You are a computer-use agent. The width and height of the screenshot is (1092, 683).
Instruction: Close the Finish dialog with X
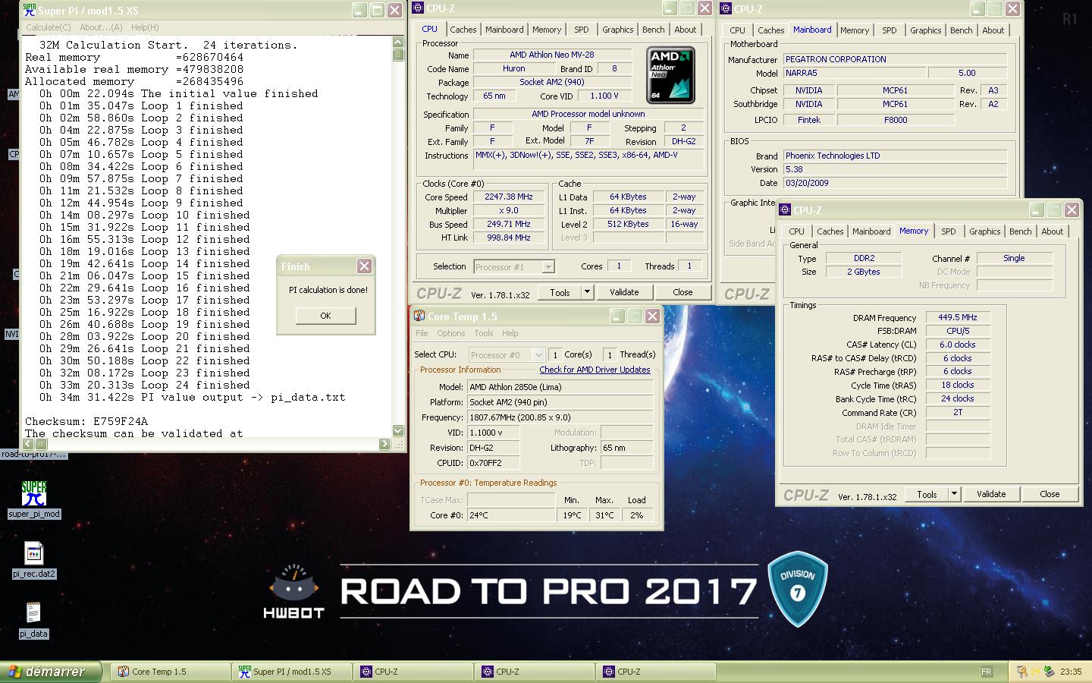tap(364, 266)
